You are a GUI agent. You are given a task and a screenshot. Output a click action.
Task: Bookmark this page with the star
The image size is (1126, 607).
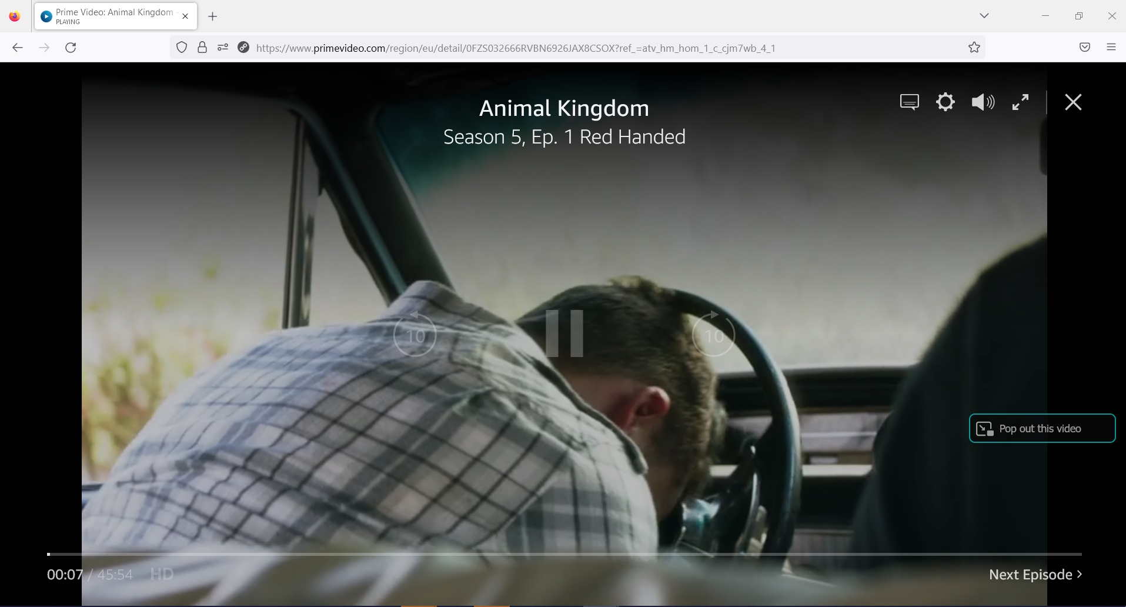point(974,48)
